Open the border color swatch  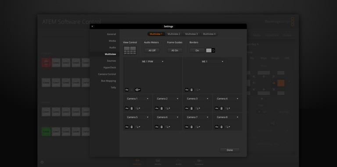pos(209,50)
